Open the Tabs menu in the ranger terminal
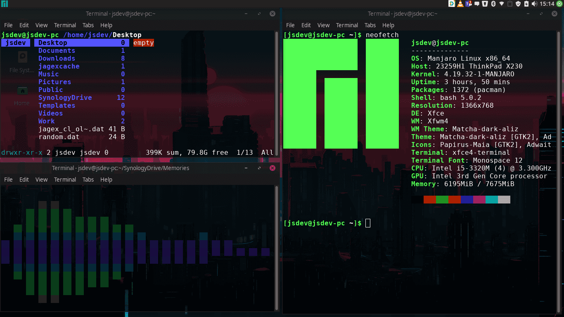Viewport: 564px width, 317px height. click(x=88, y=25)
